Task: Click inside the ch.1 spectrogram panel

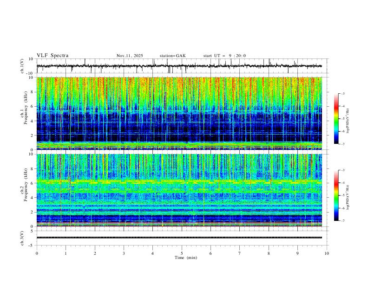Action: click(179, 113)
